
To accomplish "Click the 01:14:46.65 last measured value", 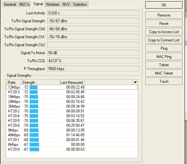I will tap(75, 135).
